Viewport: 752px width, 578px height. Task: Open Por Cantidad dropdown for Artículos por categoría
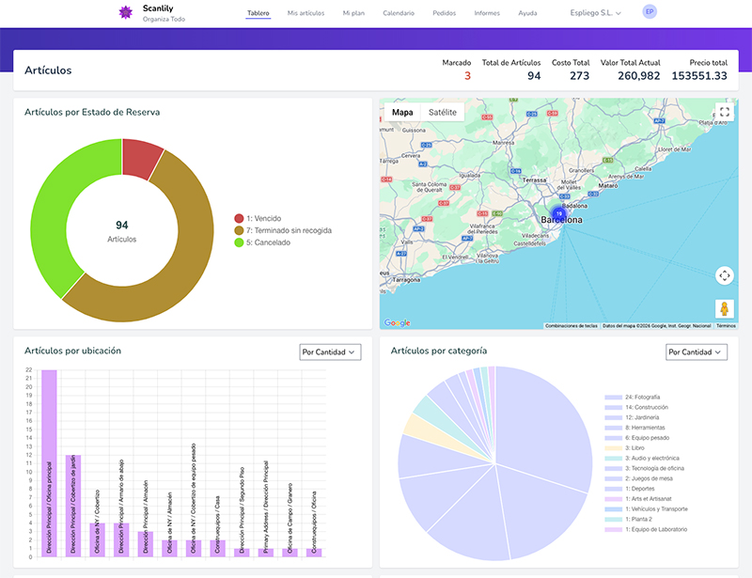click(x=697, y=352)
